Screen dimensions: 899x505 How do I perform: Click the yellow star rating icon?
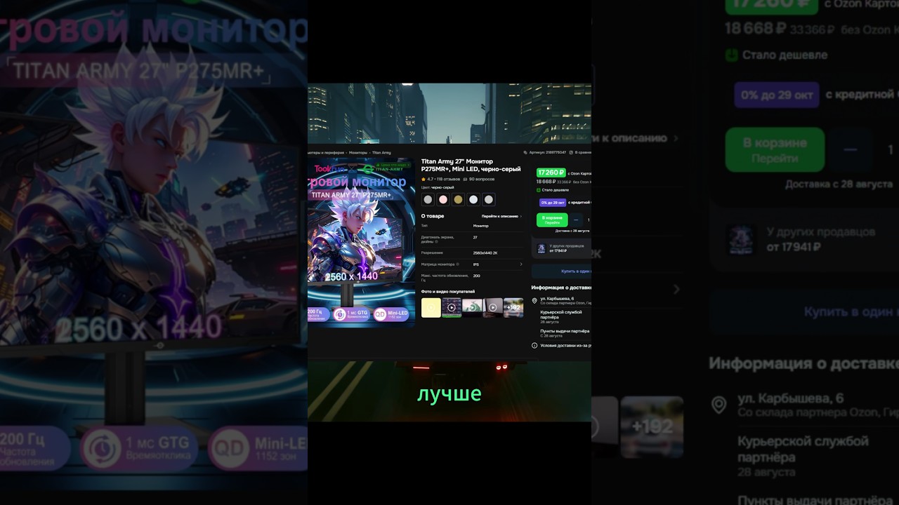tap(424, 180)
